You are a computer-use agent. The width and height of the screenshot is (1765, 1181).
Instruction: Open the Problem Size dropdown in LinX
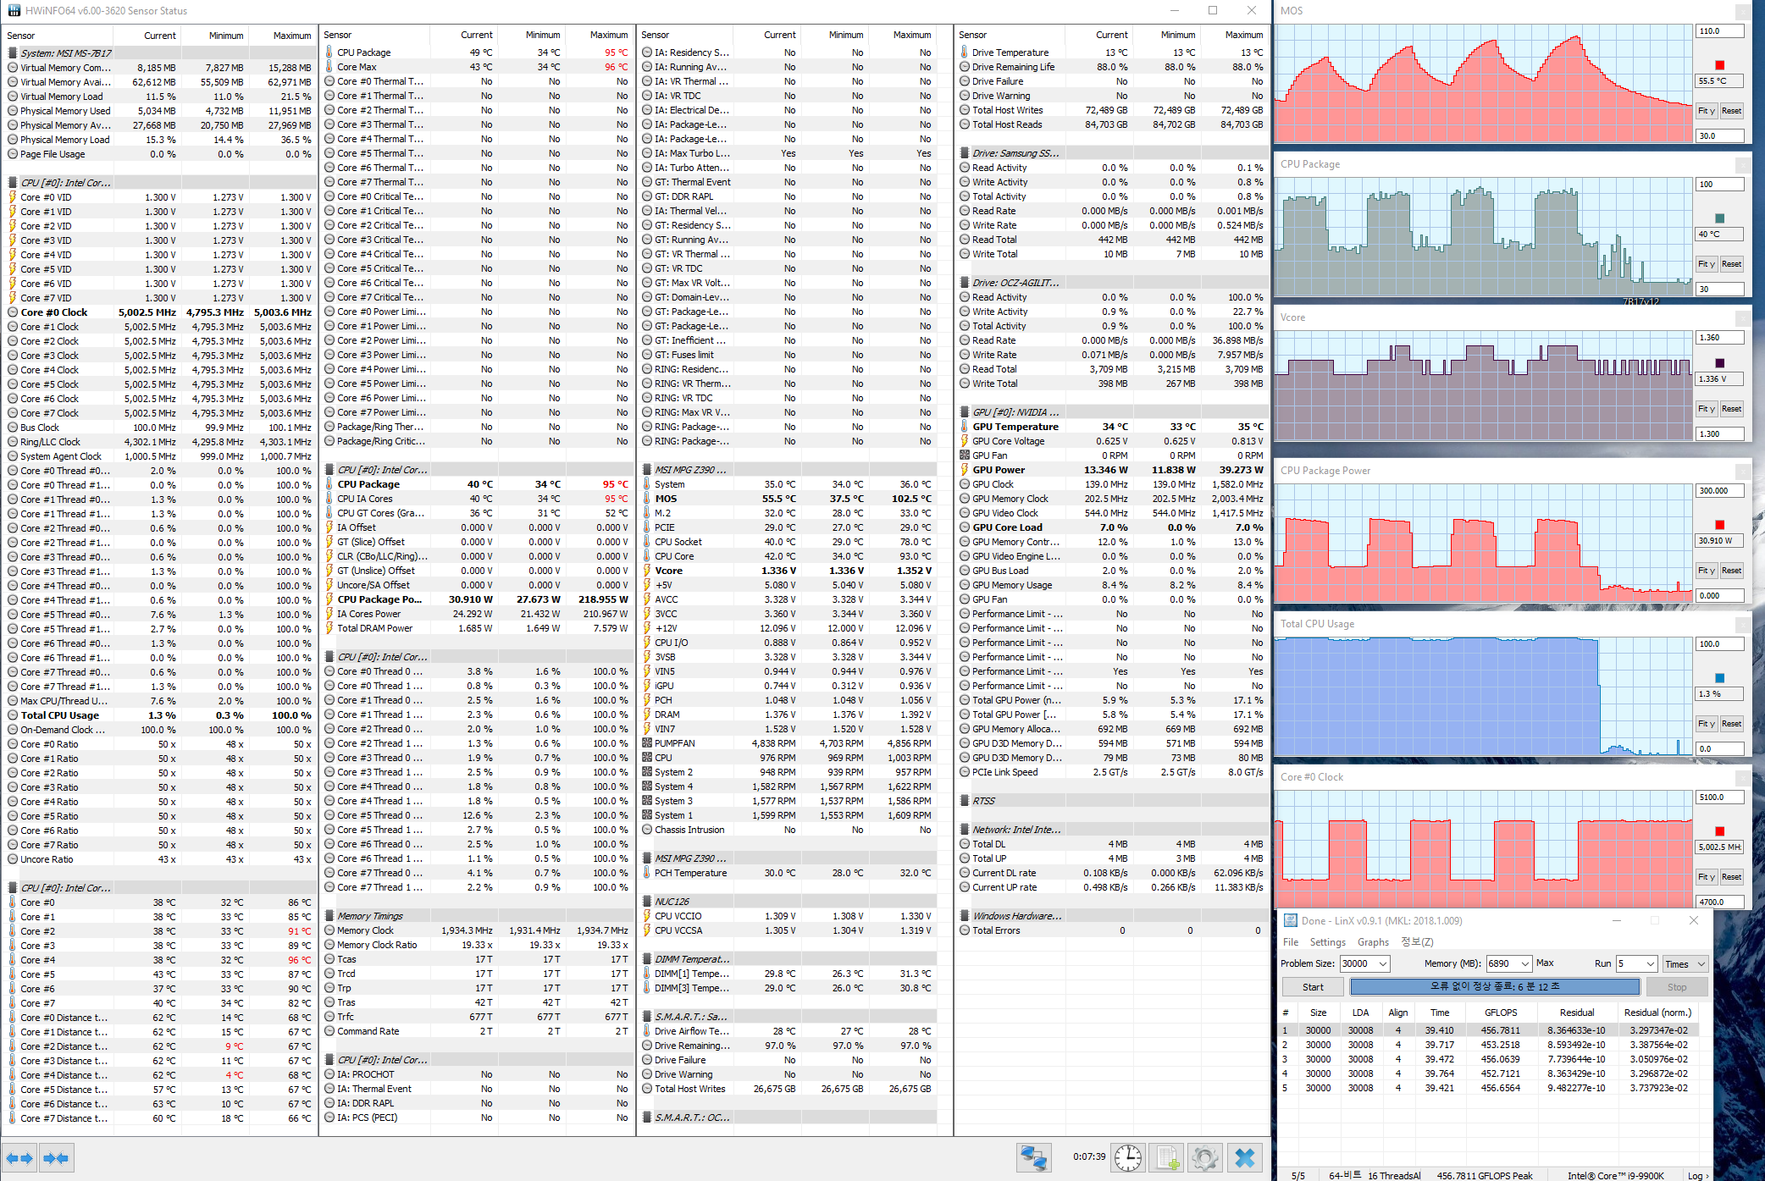click(x=1382, y=963)
